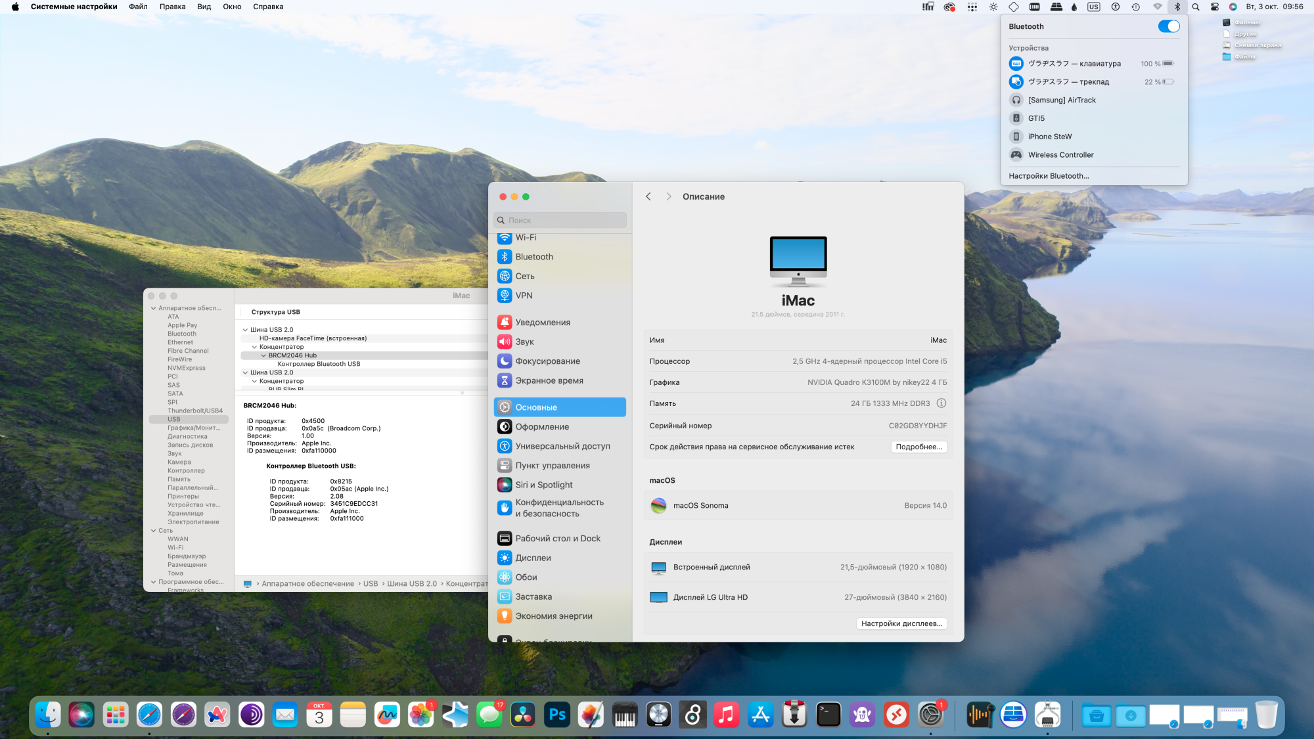Click the Bluetooth menu bar icon
Screen dimensions: 1314x739
(x=1177, y=7)
